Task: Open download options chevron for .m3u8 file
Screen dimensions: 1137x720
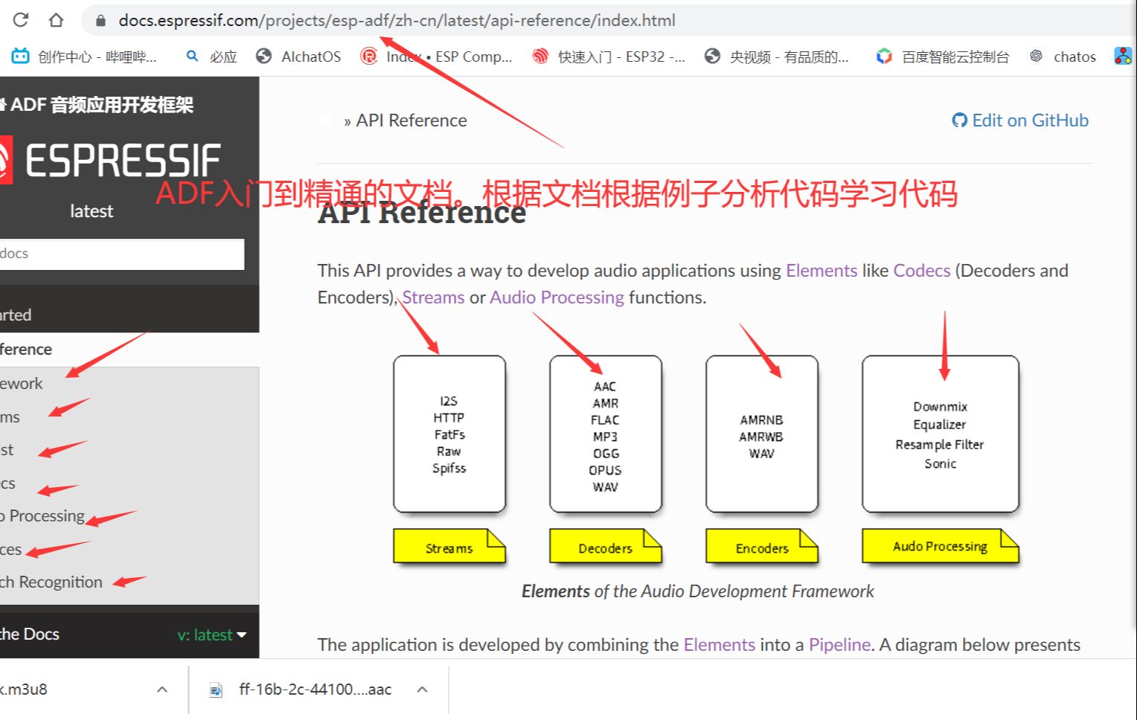Action: coord(161,690)
